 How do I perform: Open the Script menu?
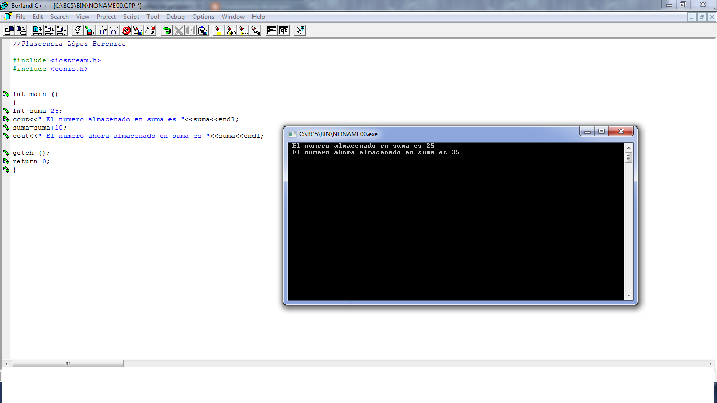131,16
